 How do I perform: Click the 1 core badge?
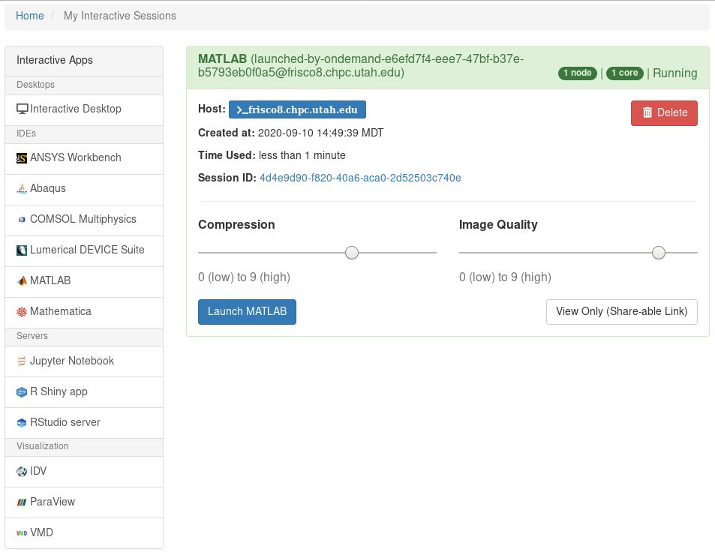tap(625, 73)
